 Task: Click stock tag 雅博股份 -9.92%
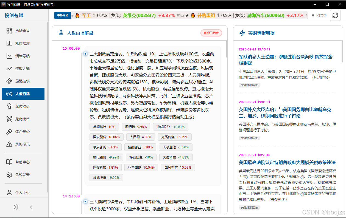pyautogui.click(x=106, y=177)
